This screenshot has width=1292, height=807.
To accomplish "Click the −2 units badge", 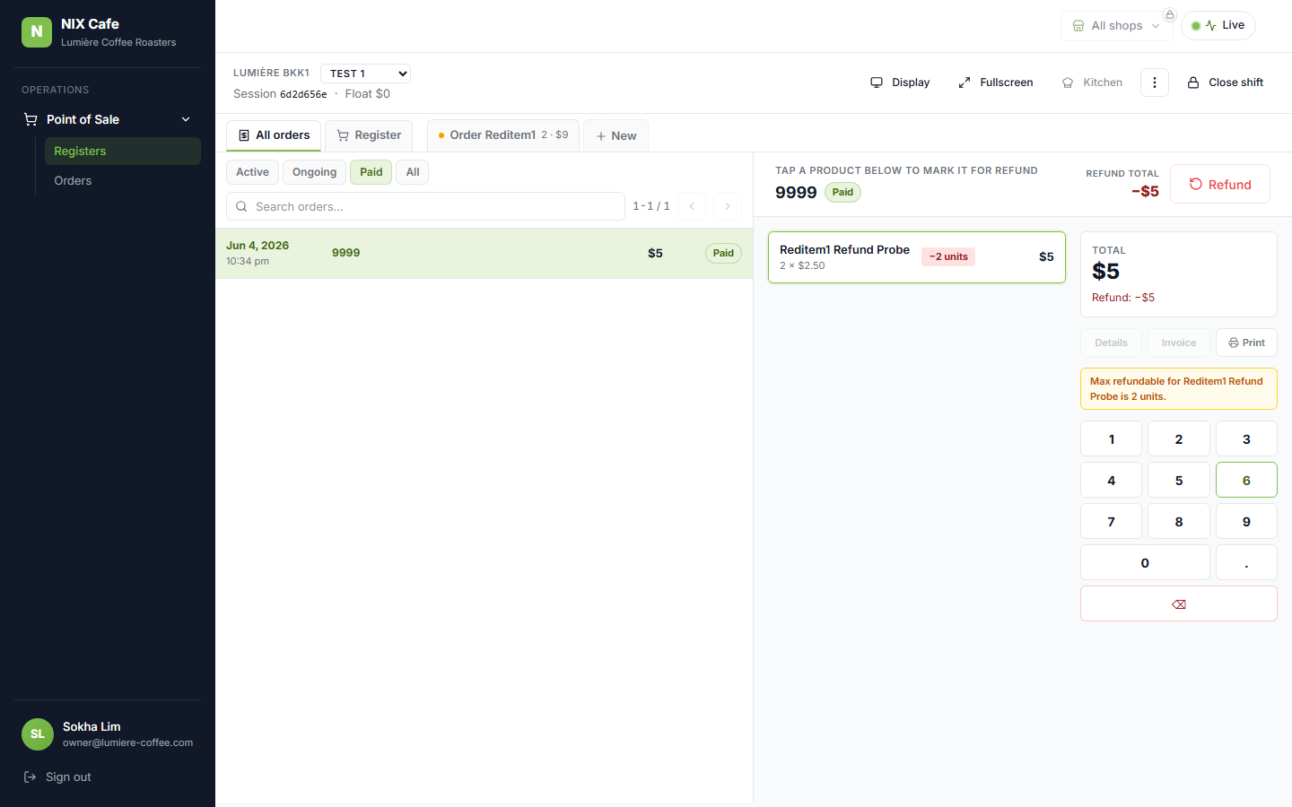I will [948, 256].
